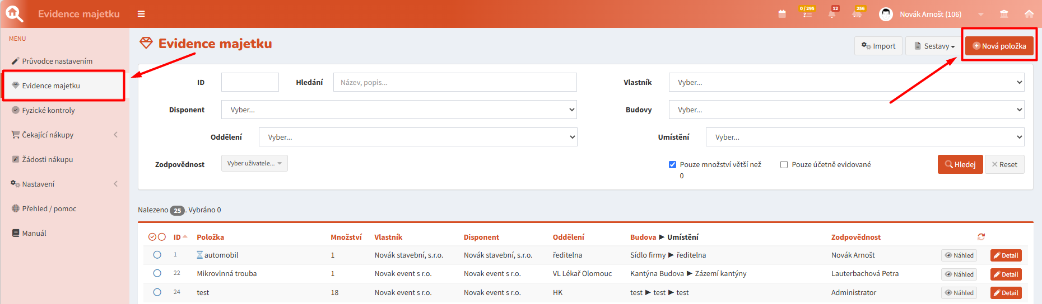Open Přehled / pomoc in sidebar
This screenshot has height=304, width=1042.
[49, 208]
